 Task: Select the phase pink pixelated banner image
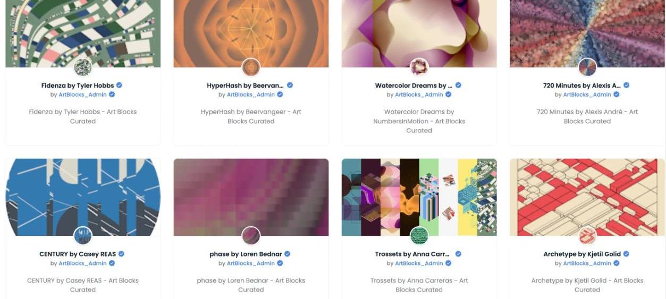(x=251, y=197)
